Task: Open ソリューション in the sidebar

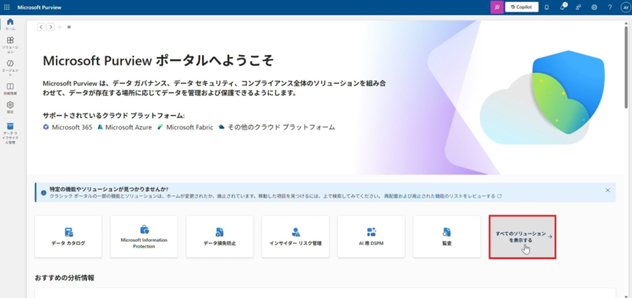Action: (11, 45)
